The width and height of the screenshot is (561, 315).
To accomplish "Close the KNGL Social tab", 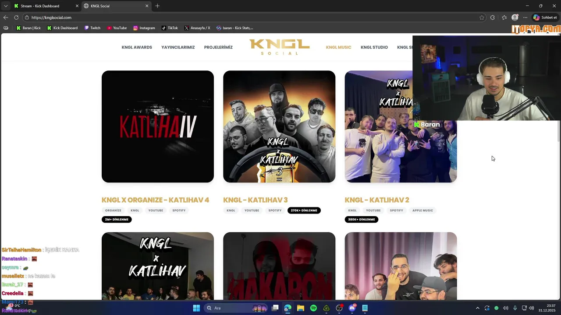I will click(147, 6).
